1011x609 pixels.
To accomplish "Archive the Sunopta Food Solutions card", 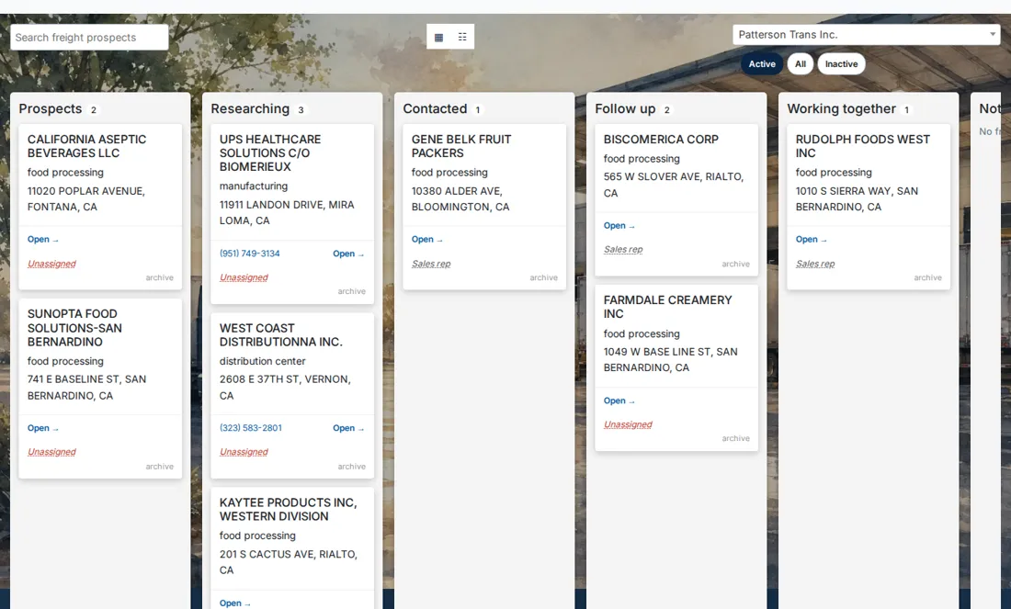I will (x=159, y=467).
